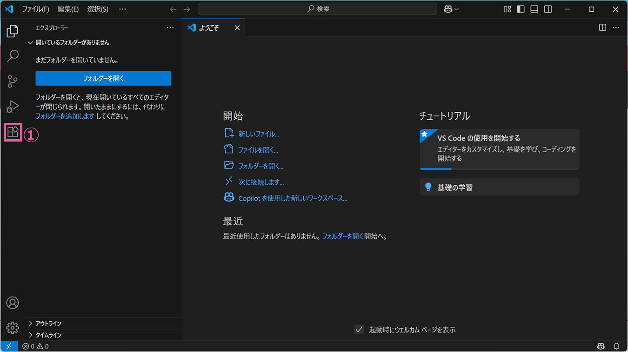Open the Copilot dropdown chevron in title bar
This screenshot has height=352, width=628.
tap(456, 9)
